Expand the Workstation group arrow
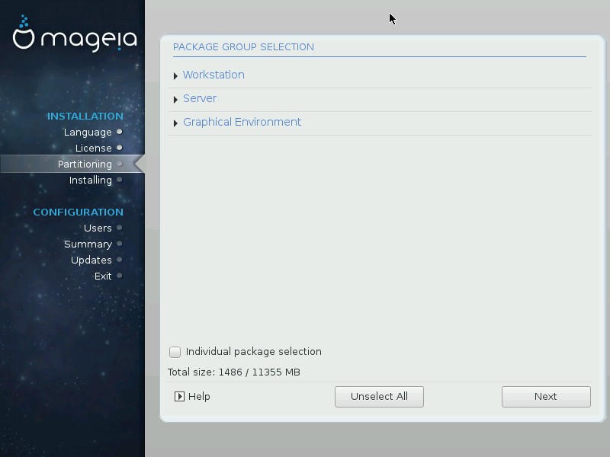This screenshot has height=457, width=610. (175, 76)
